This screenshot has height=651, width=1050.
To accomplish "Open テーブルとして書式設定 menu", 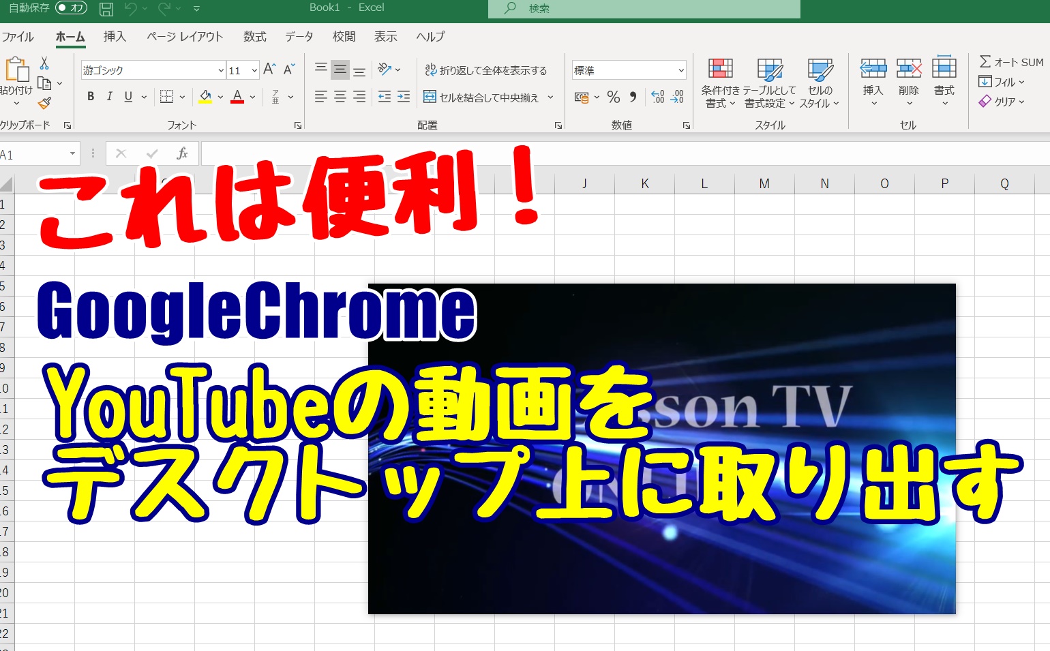I will (x=769, y=82).
